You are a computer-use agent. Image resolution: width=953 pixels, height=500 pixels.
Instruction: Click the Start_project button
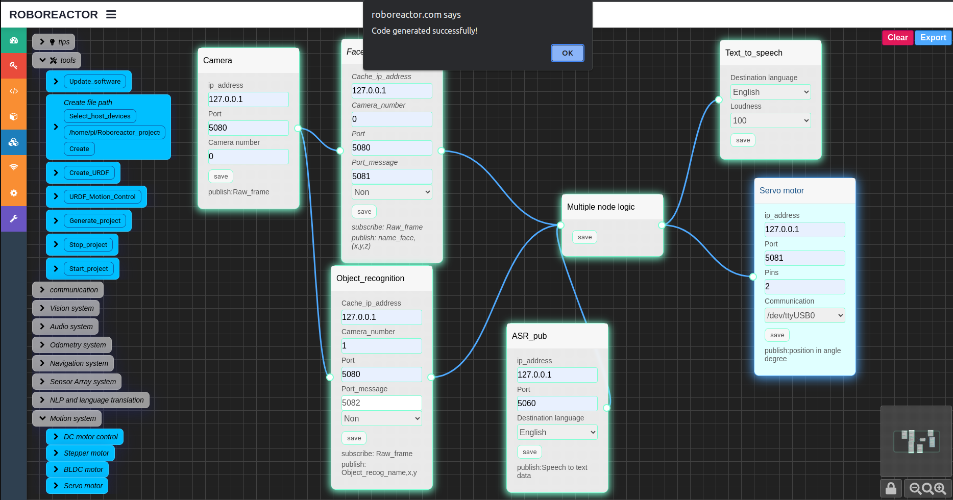[x=89, y=269]
